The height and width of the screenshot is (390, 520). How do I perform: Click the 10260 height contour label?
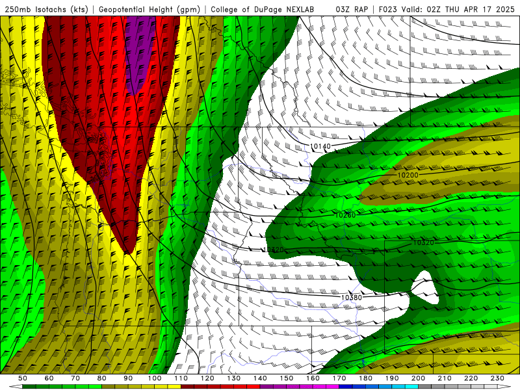coord(345,215)
